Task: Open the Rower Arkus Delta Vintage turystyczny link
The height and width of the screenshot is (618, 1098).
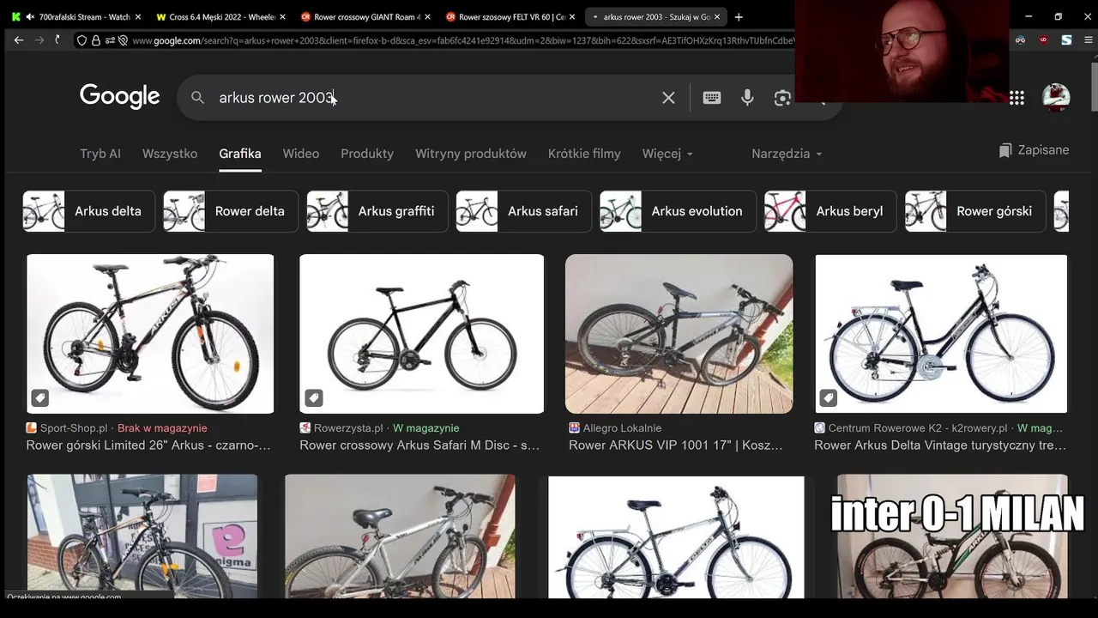Action: pos(940,445)
